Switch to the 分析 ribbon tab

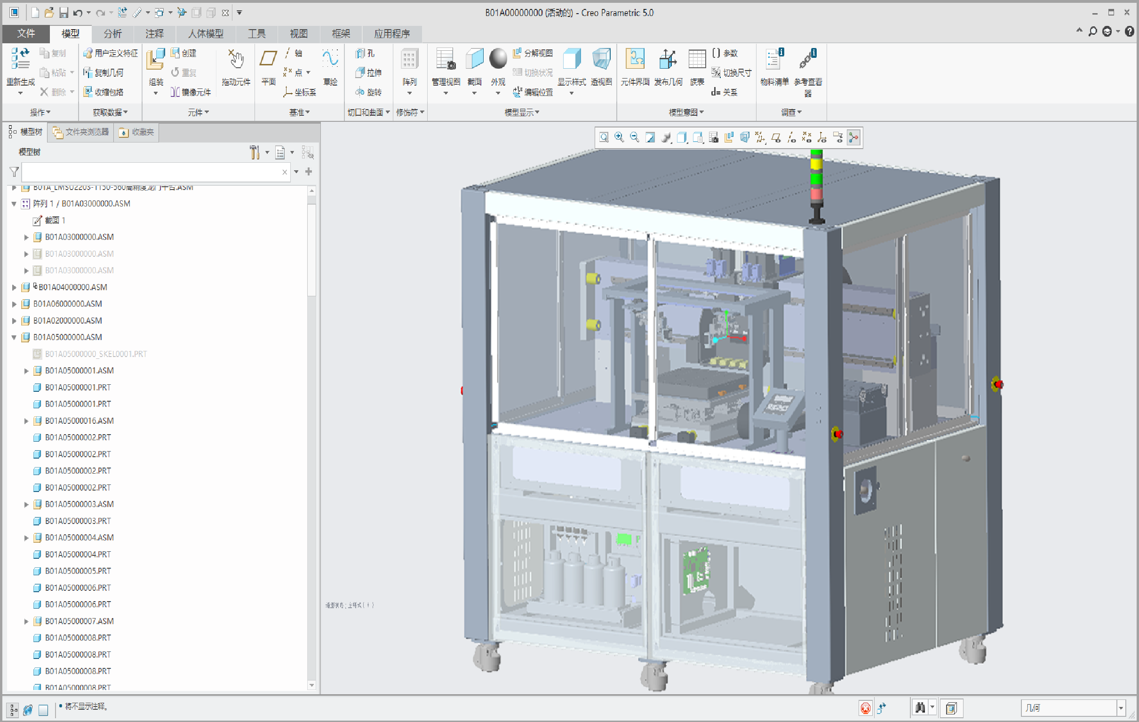click(x=112, y=33)
